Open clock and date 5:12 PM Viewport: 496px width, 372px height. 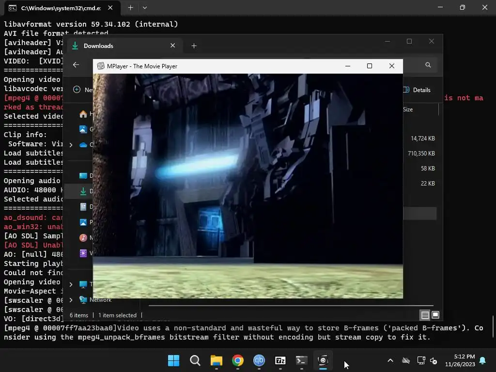[x=460, y=360]
